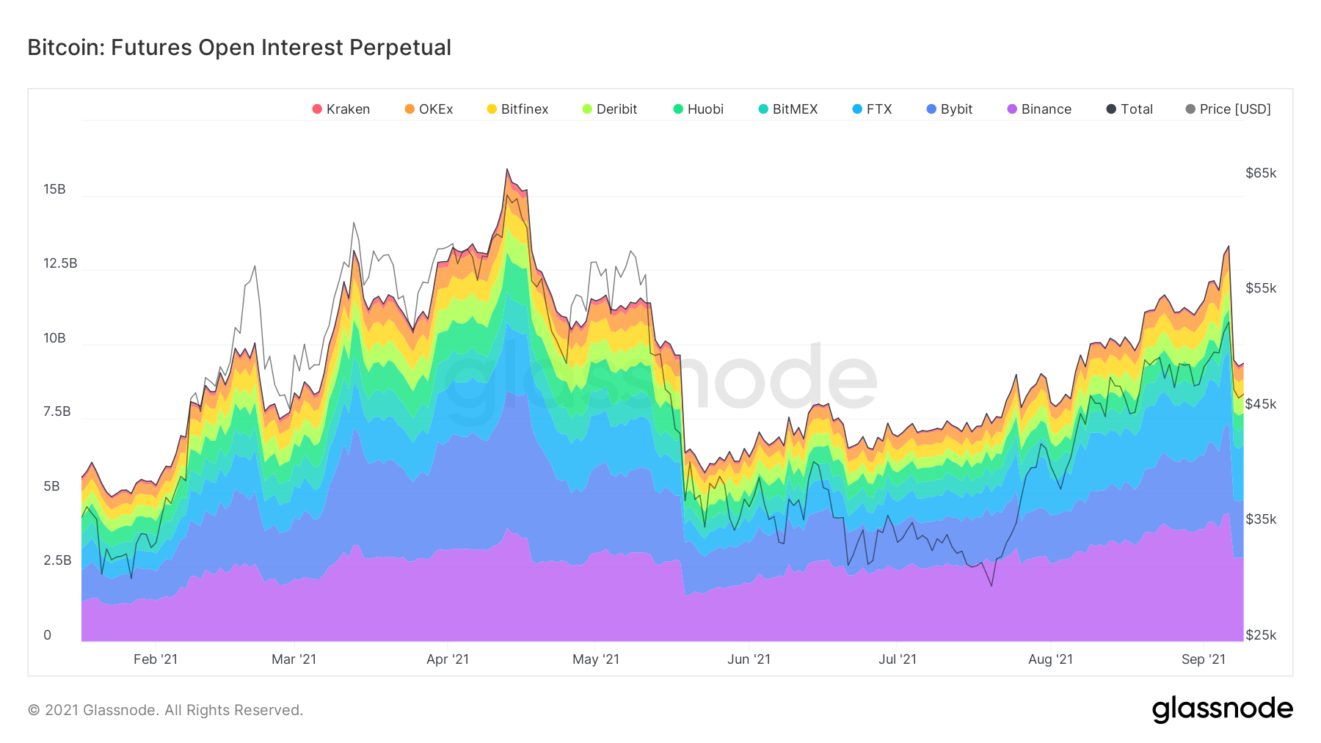Image resolution: width=1321 pixels, height=743 pixels.
Task: Hide the Binance series via legend
Action: click(1039, 109)
